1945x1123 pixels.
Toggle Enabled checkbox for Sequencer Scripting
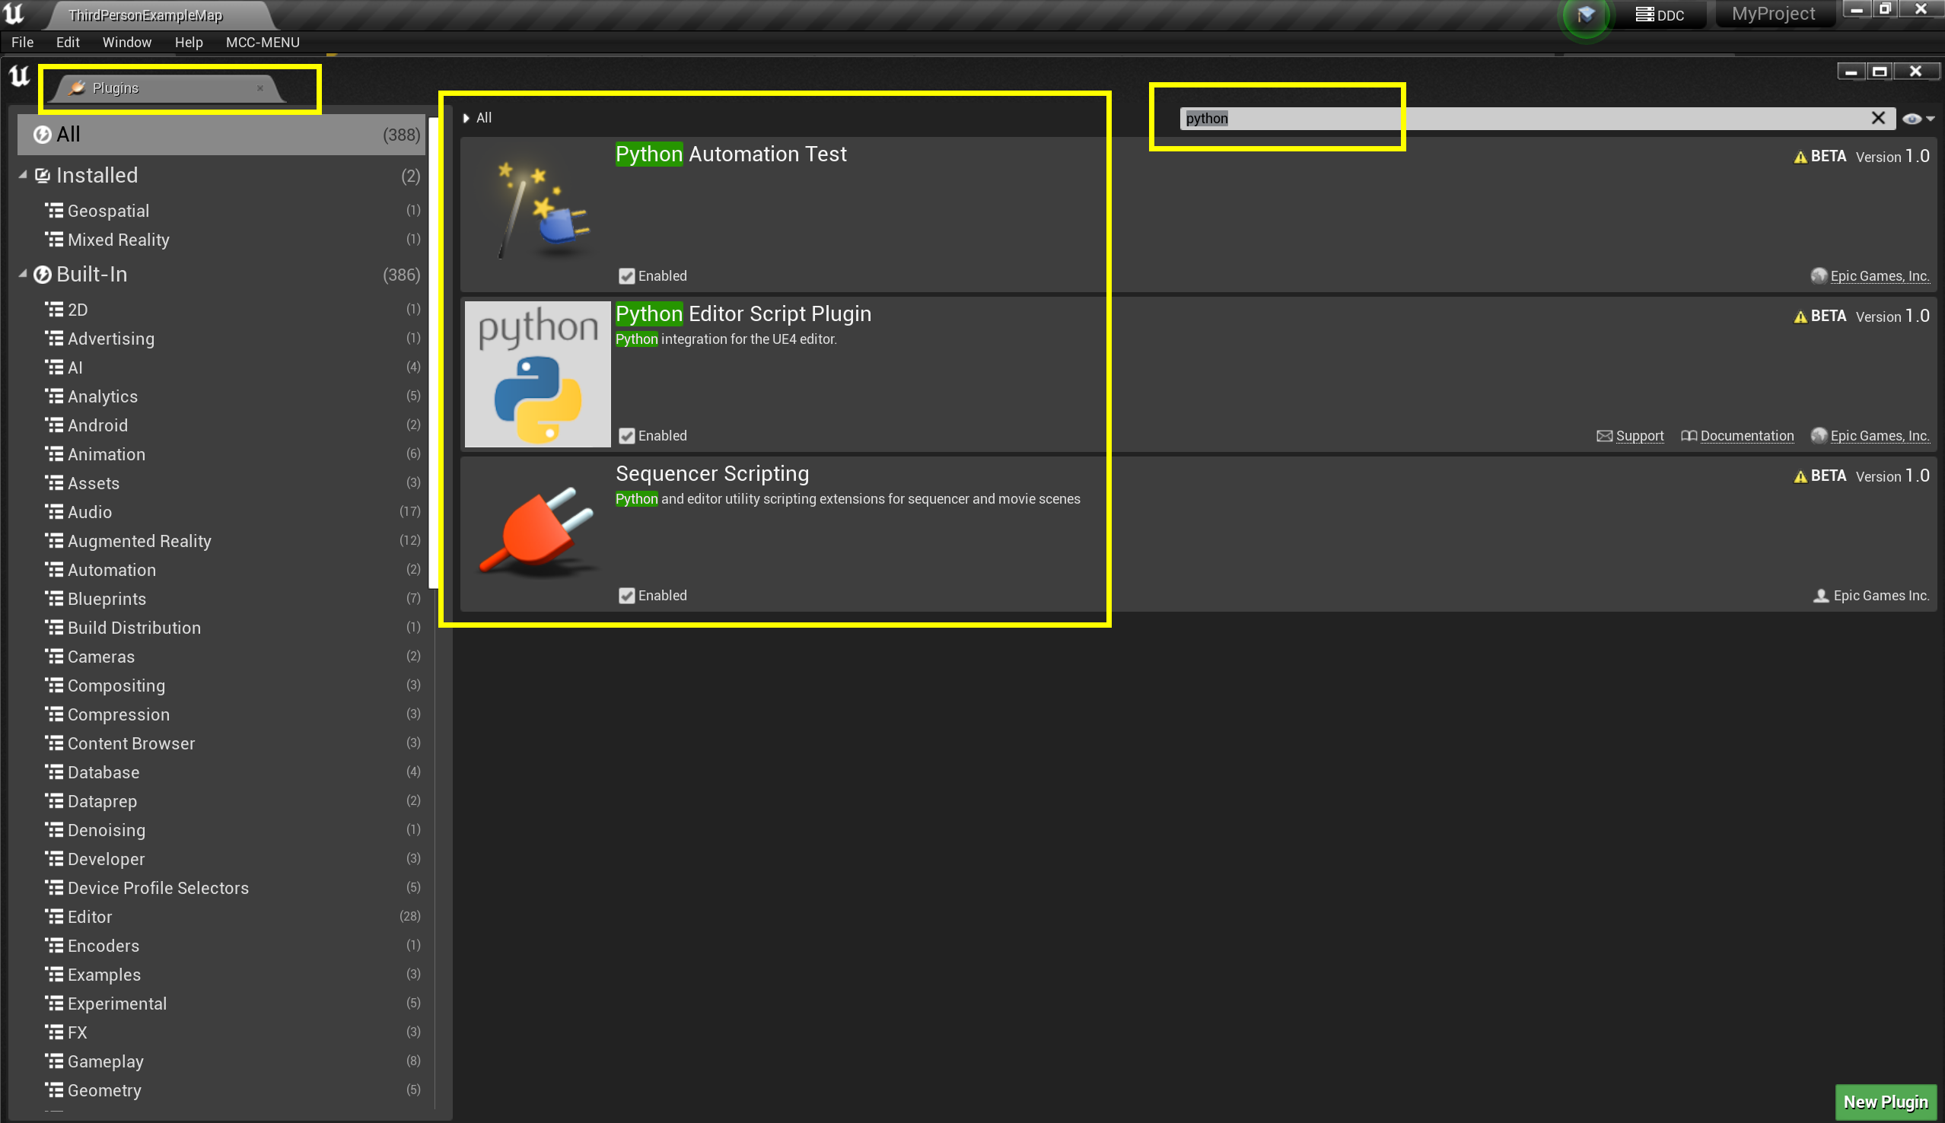627,596
